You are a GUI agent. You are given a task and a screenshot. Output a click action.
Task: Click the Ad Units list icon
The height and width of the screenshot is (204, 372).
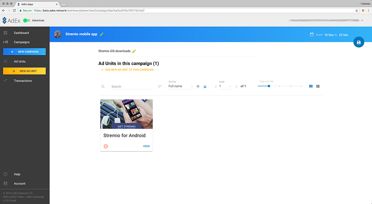click(6, 62)
